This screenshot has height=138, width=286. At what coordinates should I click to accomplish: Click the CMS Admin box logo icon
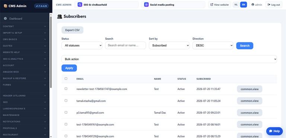tap(5, 6)
